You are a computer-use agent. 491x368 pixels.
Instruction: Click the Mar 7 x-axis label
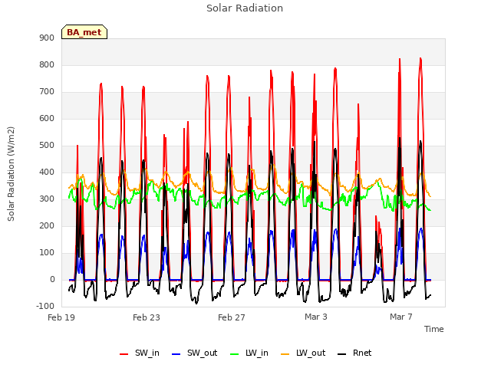[401, 317]
